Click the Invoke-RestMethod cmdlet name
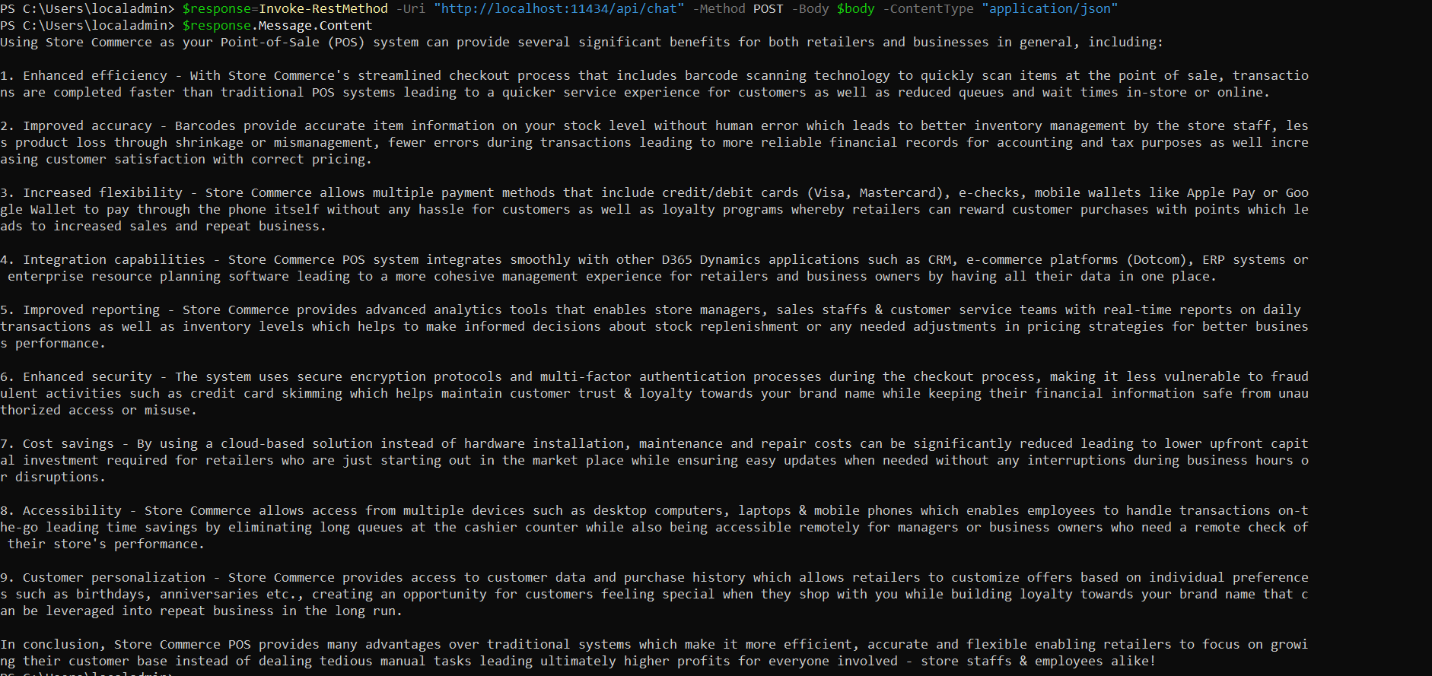1432x676 pixels. pos(323,9)
